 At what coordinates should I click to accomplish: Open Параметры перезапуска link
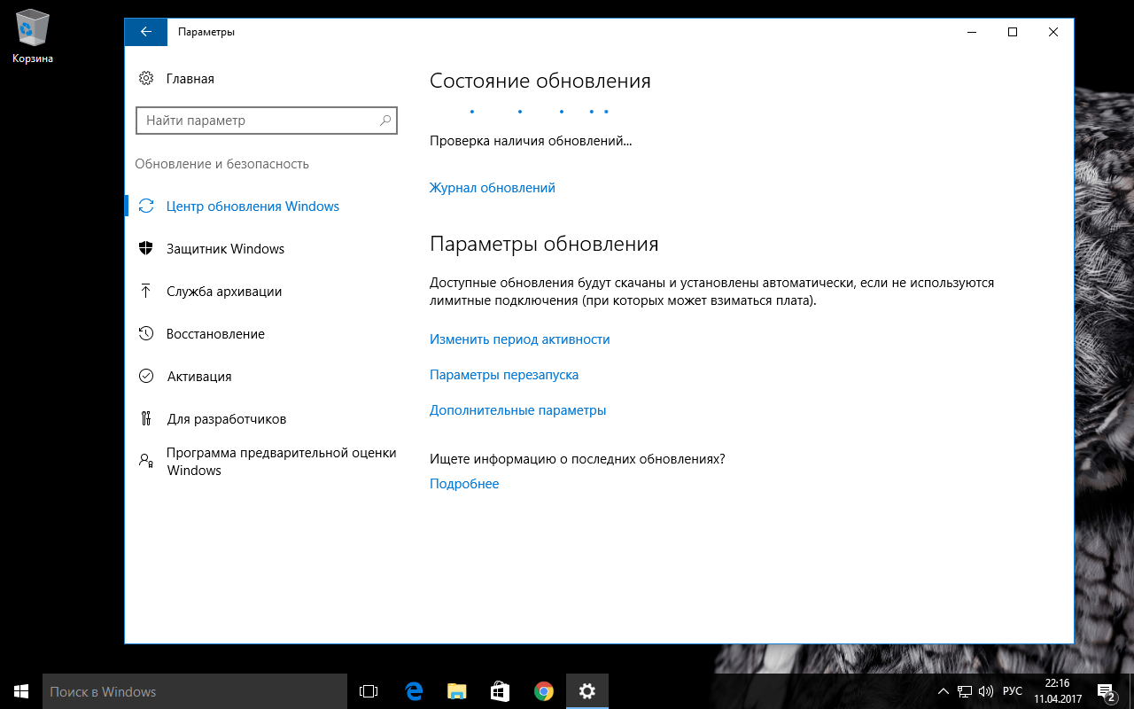point(503,375)
